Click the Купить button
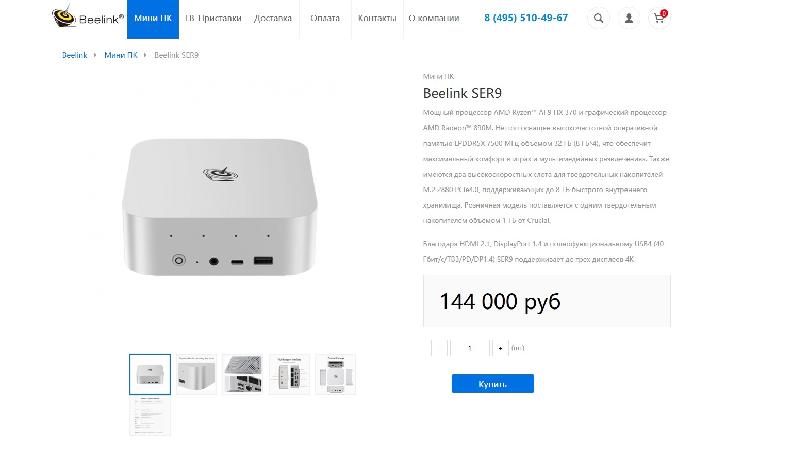 492,384
